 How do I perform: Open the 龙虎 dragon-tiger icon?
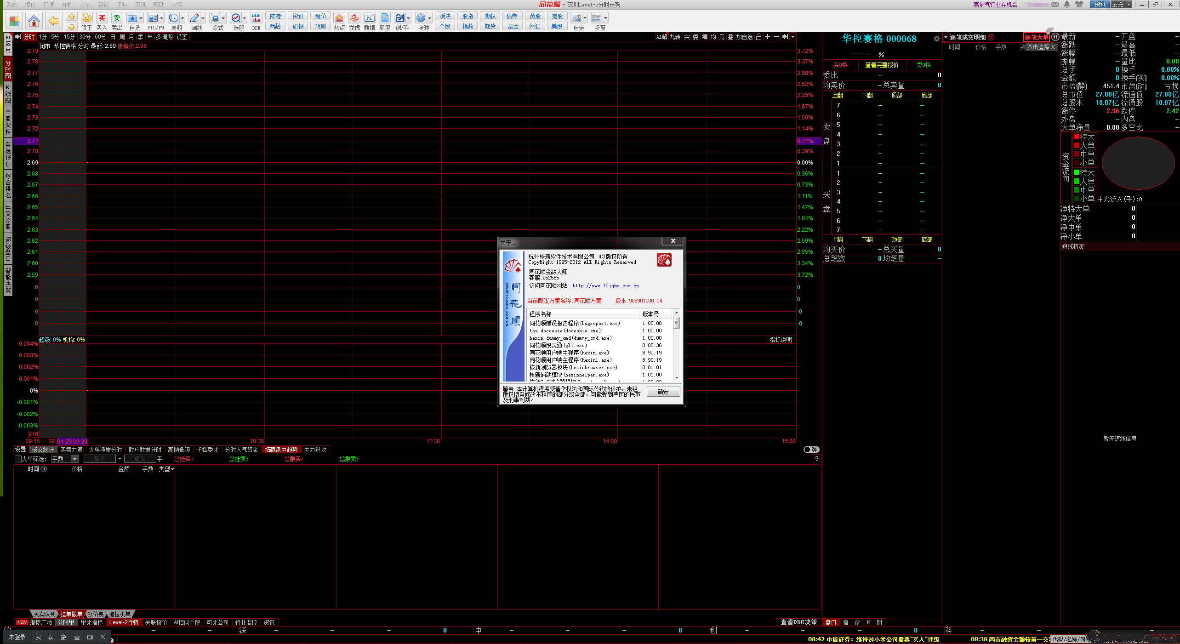tap(354, 18)
